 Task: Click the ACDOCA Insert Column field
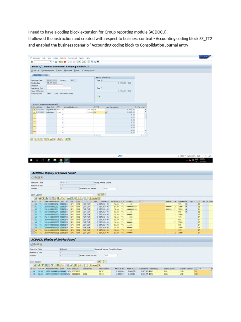pyautogui.click(x=77, y=262)
